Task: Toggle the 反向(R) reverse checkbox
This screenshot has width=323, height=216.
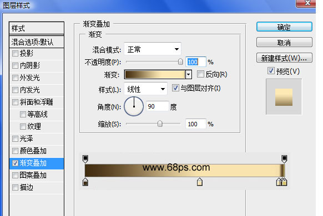Action: 200,74
